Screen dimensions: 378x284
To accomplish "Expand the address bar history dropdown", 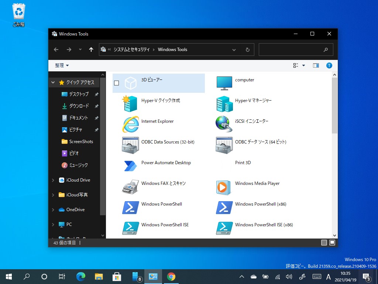I will [234, 49].
